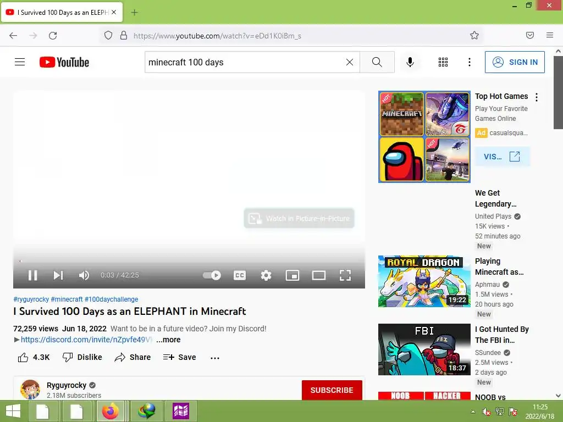Image resolution: width=563 pixels, height=422 pixels.
Task: Subscribe to Ryguyrocky channel
Action: [332, 390]
